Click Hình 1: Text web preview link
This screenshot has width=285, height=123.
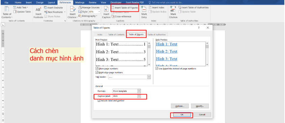click(166, 44)
